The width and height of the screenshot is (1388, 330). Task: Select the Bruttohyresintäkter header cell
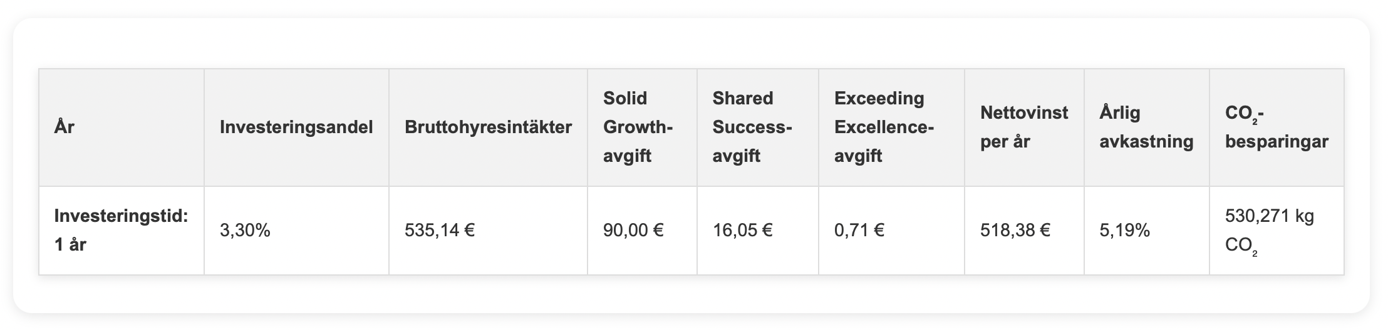click(x=488, y=127)
